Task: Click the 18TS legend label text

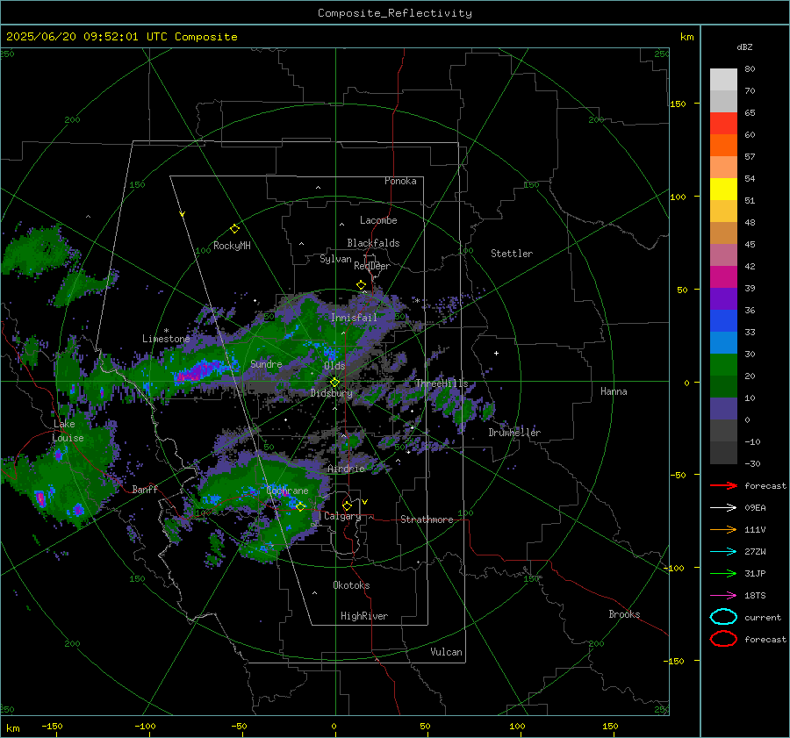Action: 755,596
